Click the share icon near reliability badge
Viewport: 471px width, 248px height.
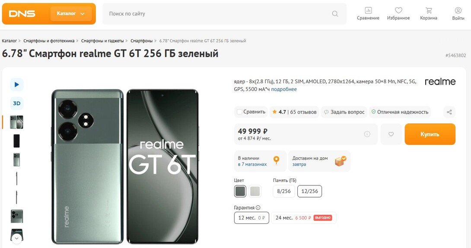point(449,112)
